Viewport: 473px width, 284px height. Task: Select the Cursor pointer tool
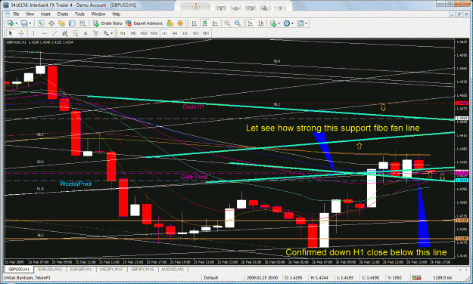11,33
